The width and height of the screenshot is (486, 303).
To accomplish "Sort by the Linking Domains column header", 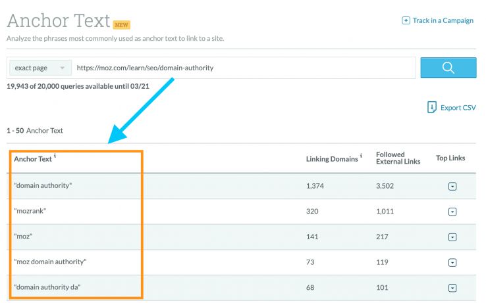I will [332, 159].
